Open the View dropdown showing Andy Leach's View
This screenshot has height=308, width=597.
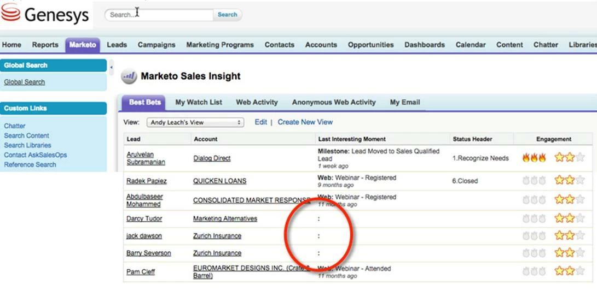click(195, 123)
